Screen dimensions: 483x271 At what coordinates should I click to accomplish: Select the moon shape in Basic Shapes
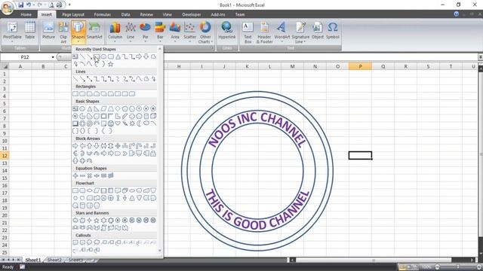[x=139, y=123]
